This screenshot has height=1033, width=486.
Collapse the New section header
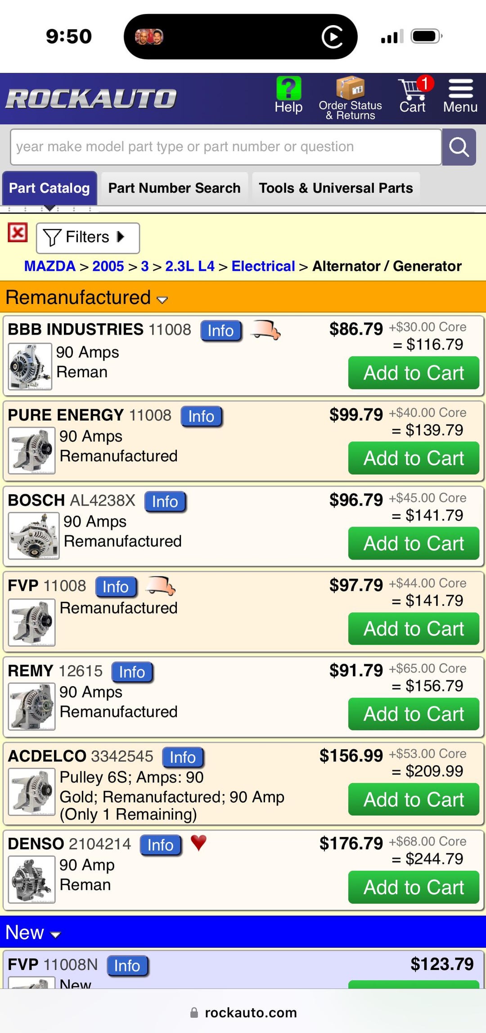click(55, 933)
